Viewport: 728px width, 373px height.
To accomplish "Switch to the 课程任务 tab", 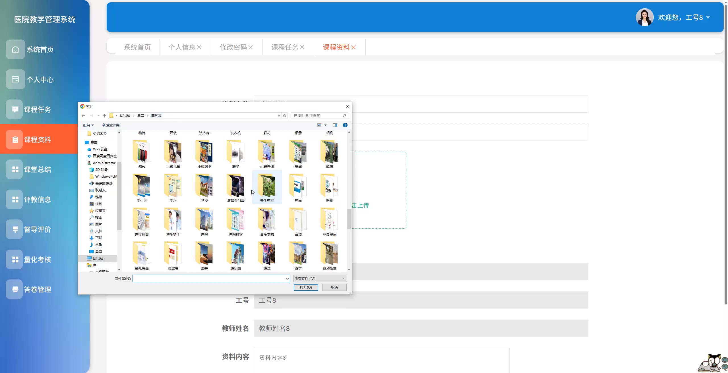I will pyautogui.click(x=285, y=47).
